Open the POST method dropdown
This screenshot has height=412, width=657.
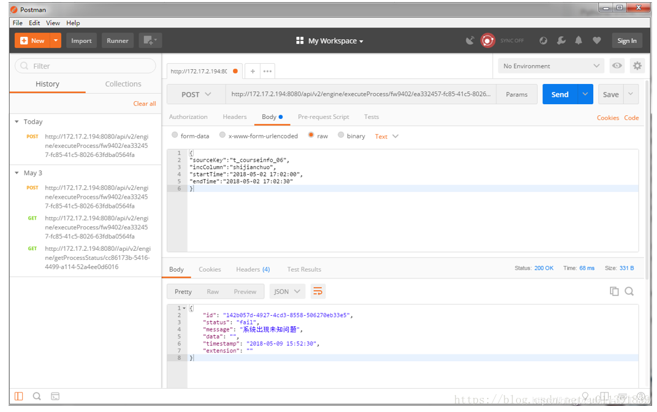point(196,94)
